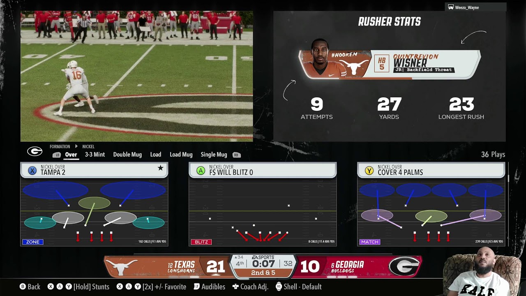Select the Single Mug tab
The width and height of the screenshot is (526, 296).
pos(214,155)
